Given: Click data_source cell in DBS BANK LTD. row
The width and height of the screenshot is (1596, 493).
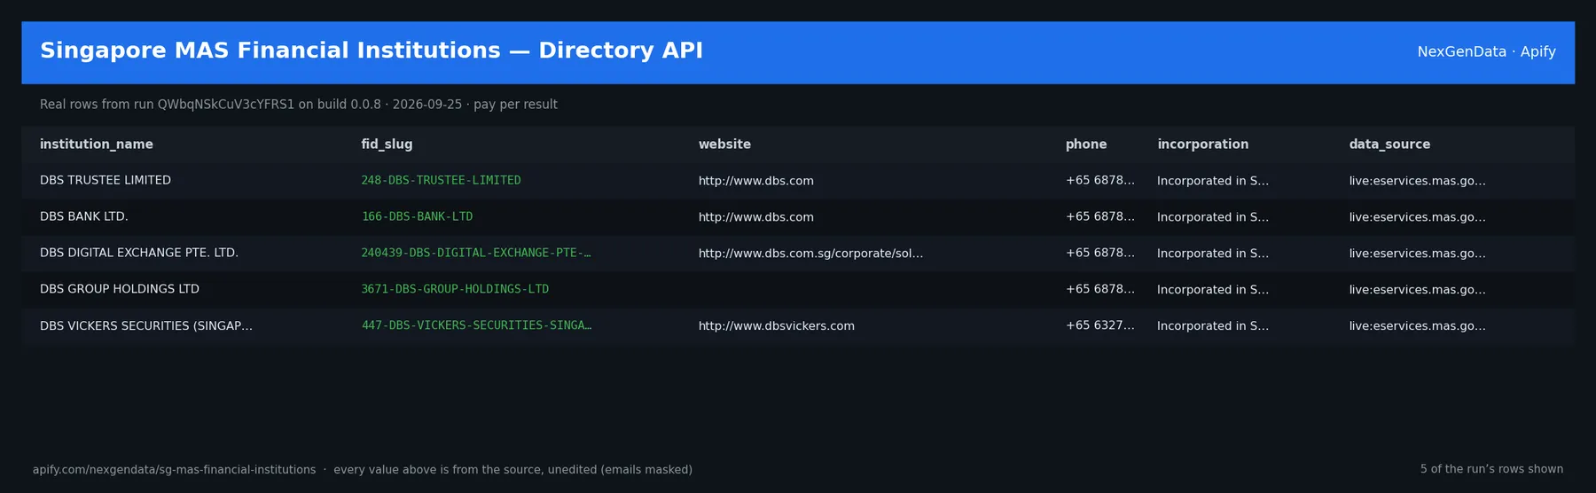Looking at the screenshot, I should pyautogui.click(x=1418, y=217).
